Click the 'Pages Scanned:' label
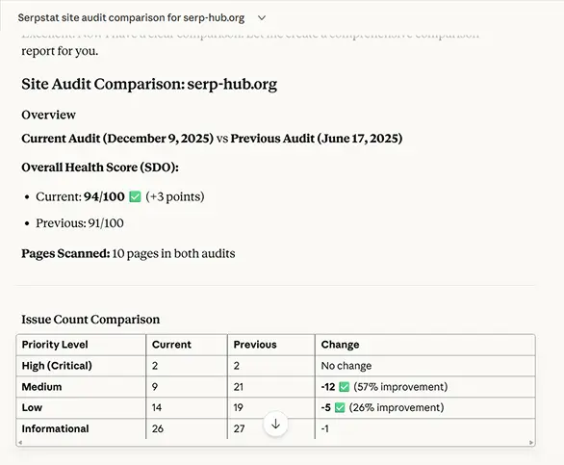The width and height of the screenshot is (564, 465). click(x=65, y=253)
